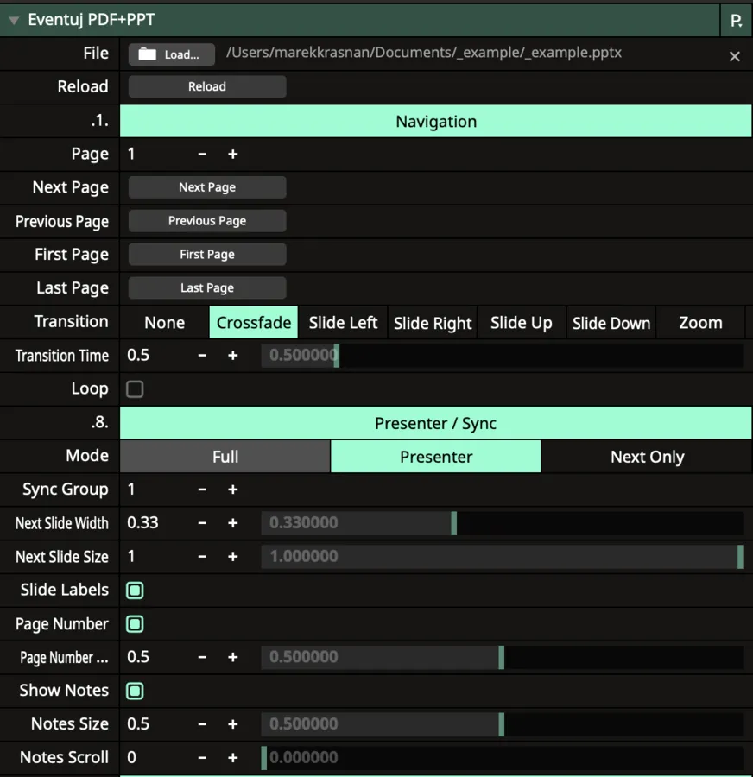Increase Next Slide Size with plus
753x777 pixels.
(x=233, y=557)
